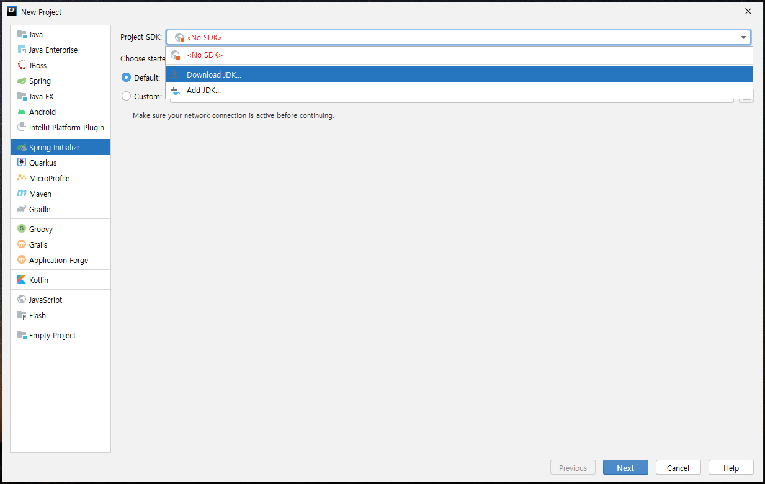
Task: Click the Spring leaf icon
Action: tap(22, 81)
